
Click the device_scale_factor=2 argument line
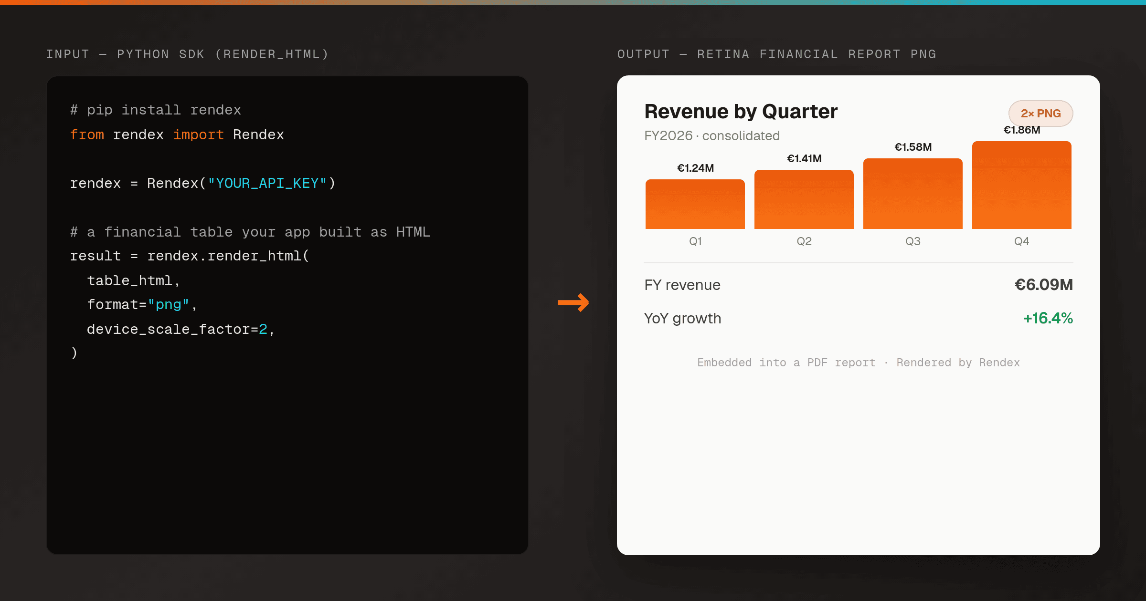pos(180,330)
